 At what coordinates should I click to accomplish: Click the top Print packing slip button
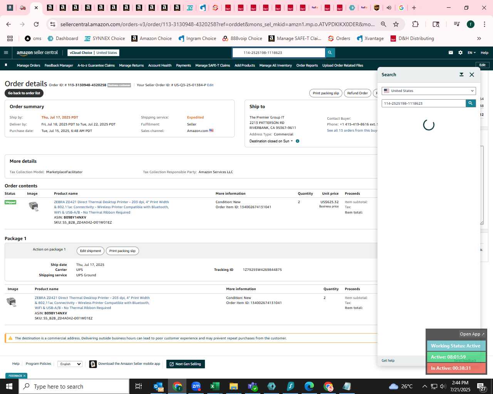point(326,93)
